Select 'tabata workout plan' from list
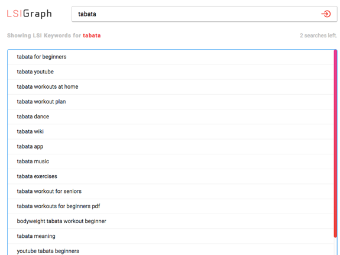The height and width of the screenshot is (255, 340). [171, 102]
